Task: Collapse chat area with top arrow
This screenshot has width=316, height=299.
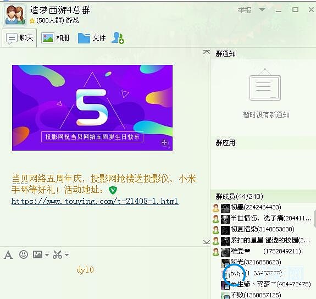Action: [x=207, y=52]
